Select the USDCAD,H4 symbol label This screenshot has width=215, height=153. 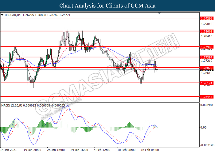11,14
